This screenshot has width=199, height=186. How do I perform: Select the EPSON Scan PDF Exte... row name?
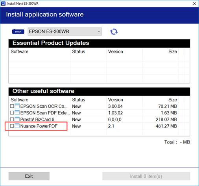click(45, 113)
